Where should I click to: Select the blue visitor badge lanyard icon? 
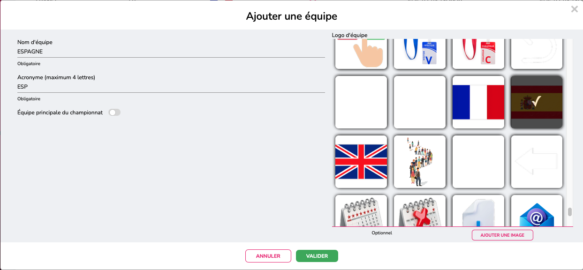tap(420, 53)
